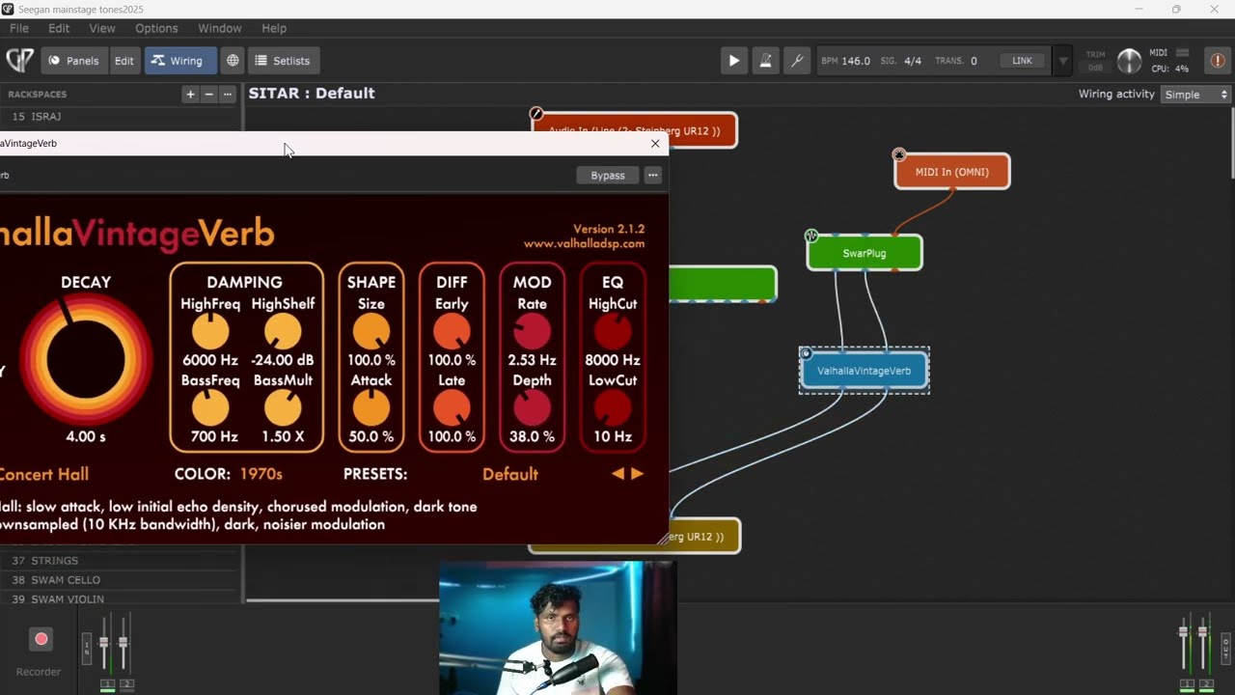Select the ValhallaVintageVerb wiring block
This screenshot has width=1235, height=695.
pos(864,371)
